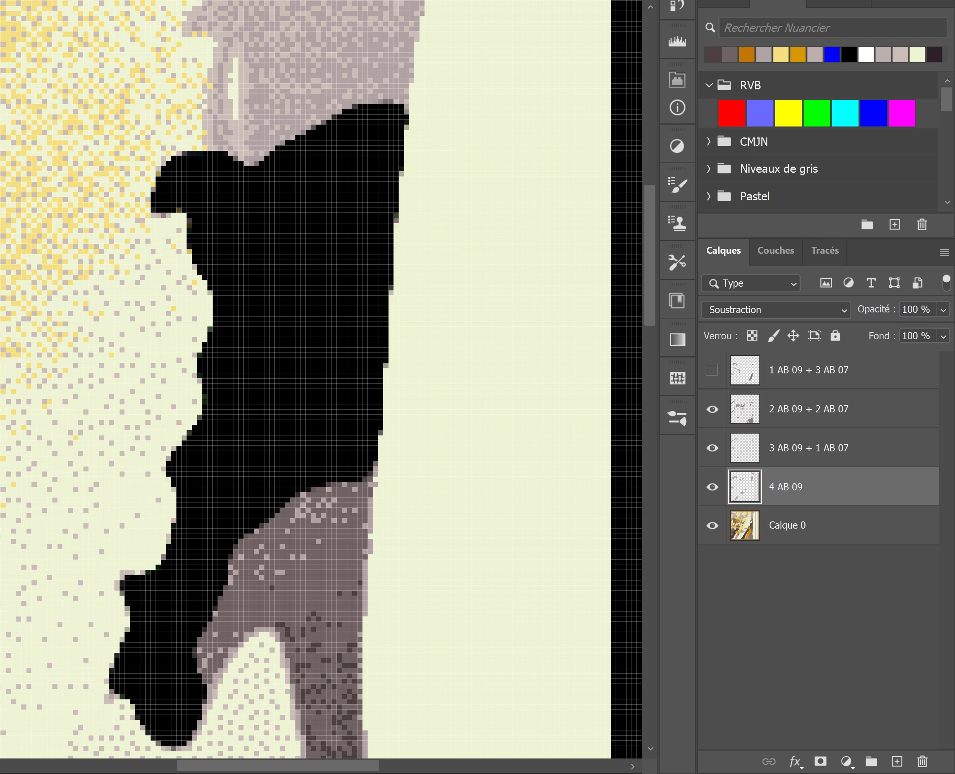
Task: Filter layers by text type
Action: pos(871,283)
